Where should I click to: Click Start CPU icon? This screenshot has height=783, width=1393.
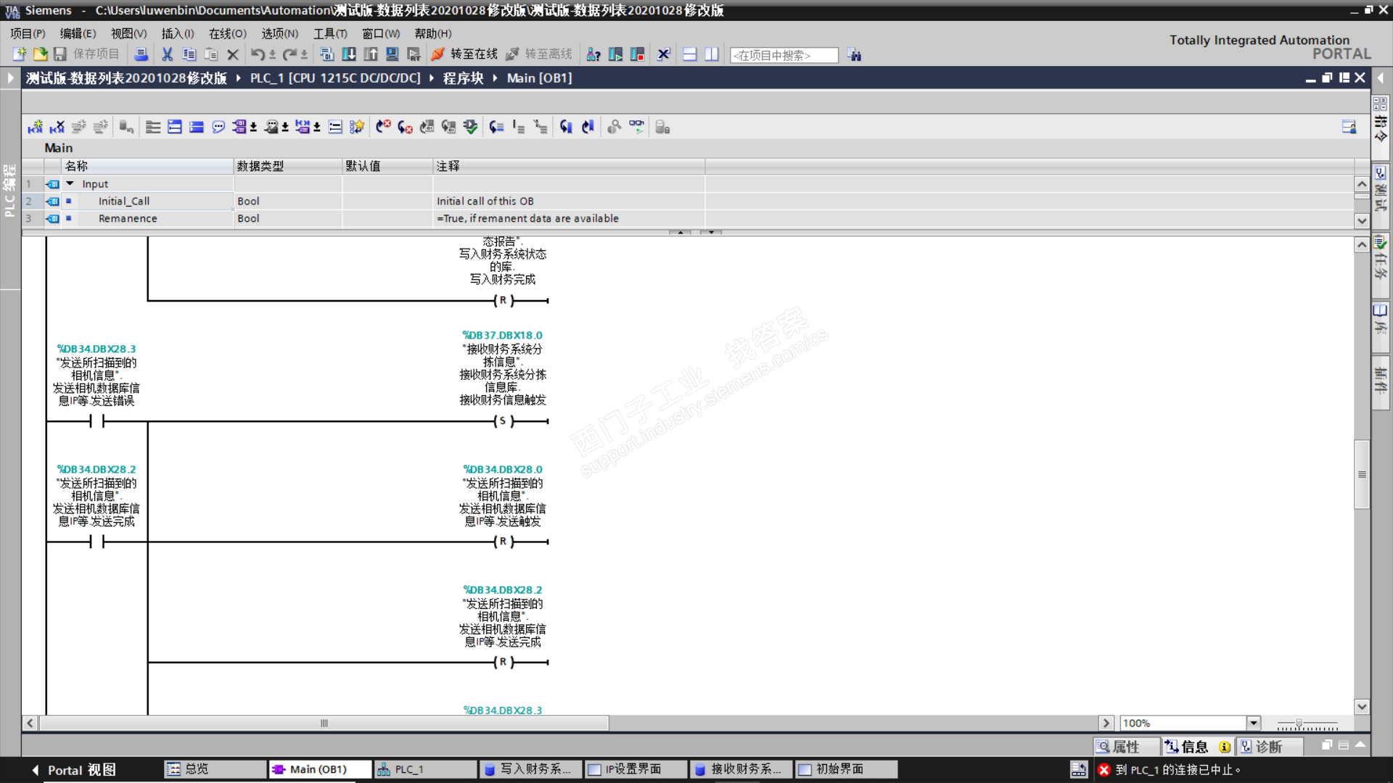pos(615,54)
